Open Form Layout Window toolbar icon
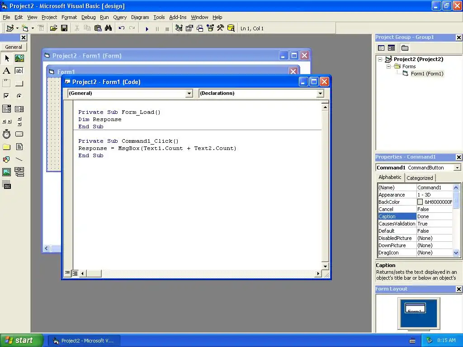The height and width of the screenshot is (347, 463). [x=200, y=28]
